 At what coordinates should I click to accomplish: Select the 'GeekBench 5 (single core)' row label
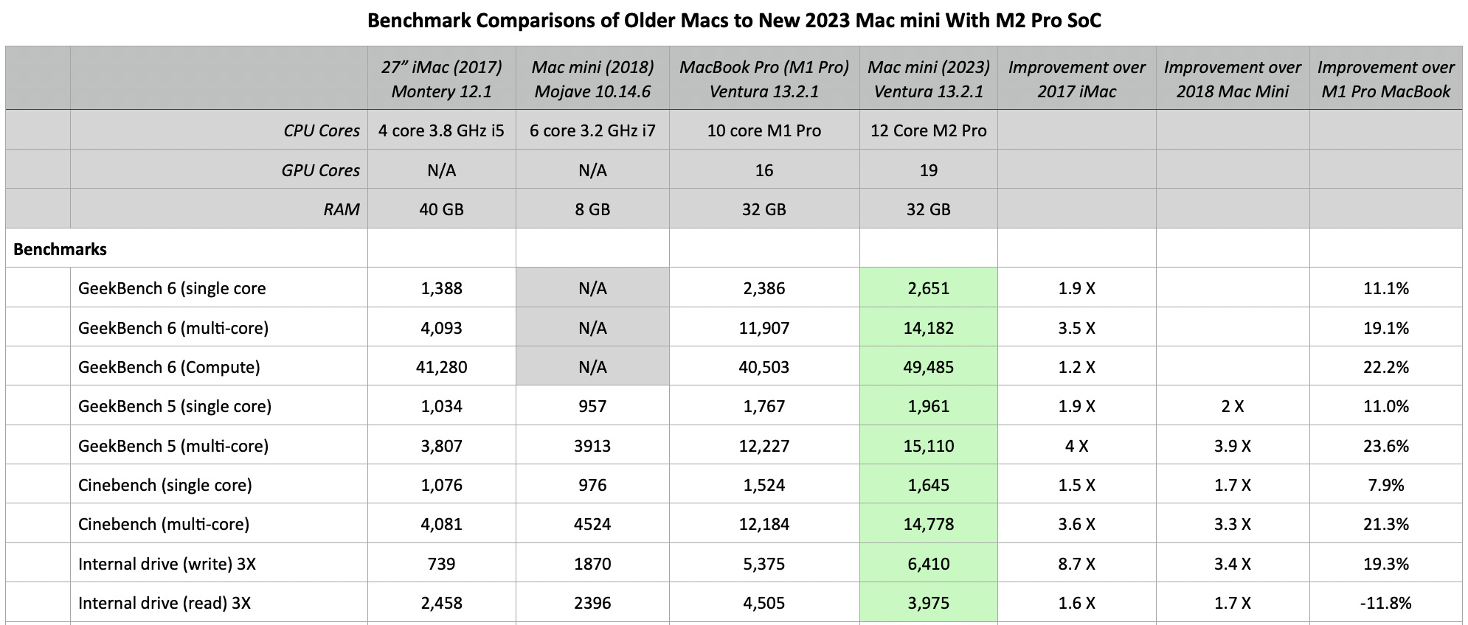pos(175,406)
